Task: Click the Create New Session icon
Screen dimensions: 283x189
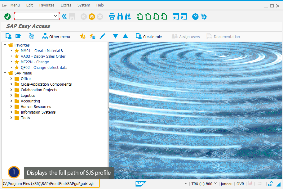Action: pos(176,17)
